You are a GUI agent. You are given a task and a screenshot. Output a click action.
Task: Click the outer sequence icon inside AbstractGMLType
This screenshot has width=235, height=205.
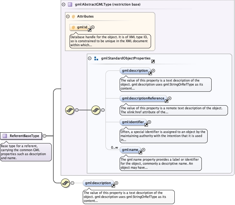(x=70, y=110)
